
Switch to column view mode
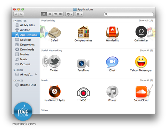pos(55,14)
